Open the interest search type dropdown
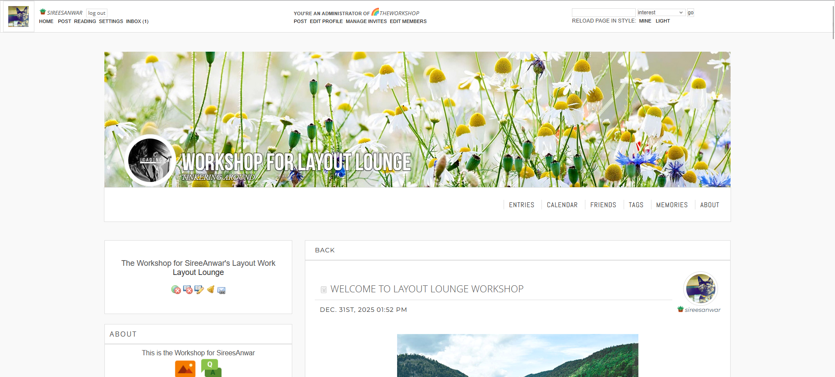 click(x=661, y=13)
